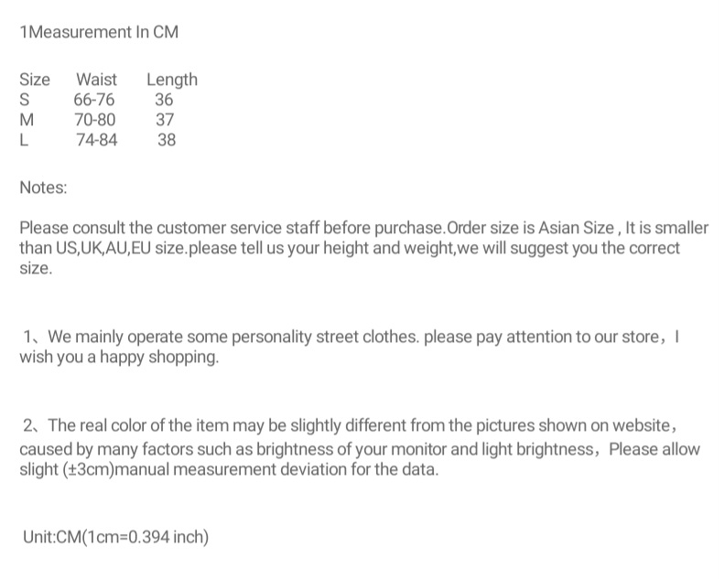Click the "Waist" column header
The width and height of the screenshot is (724, 579).
pyautogui.click(x=96, y=80)
